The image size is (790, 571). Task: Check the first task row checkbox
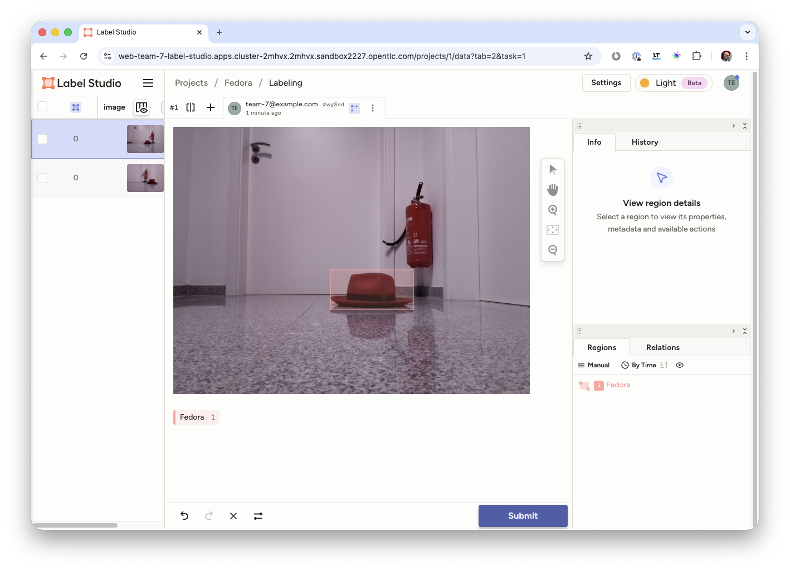[x=42, y=139]
